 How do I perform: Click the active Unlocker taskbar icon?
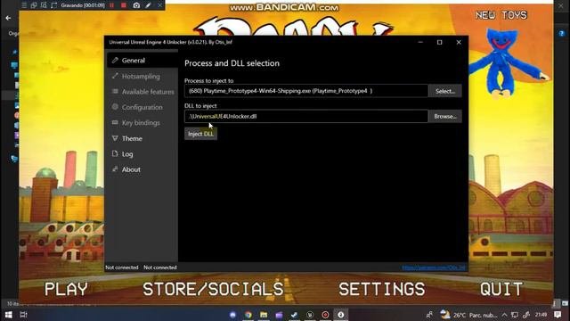pyautogui.click(x=340, y=315)
